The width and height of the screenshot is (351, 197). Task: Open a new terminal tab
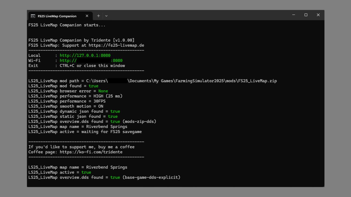coord(98,16)
